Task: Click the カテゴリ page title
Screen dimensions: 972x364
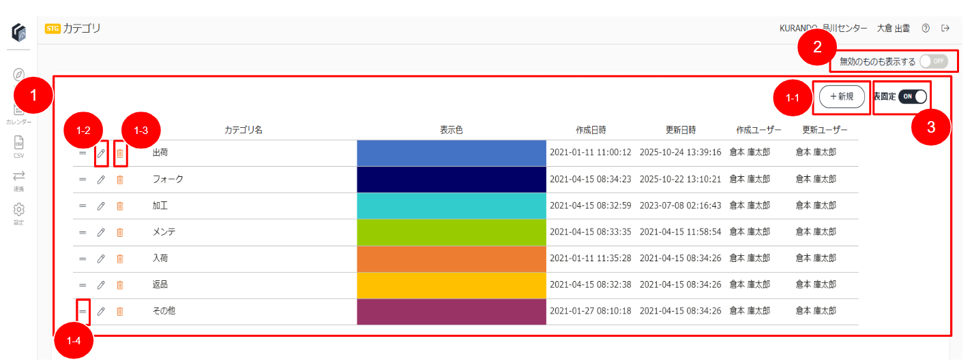Action: (81, 29)
